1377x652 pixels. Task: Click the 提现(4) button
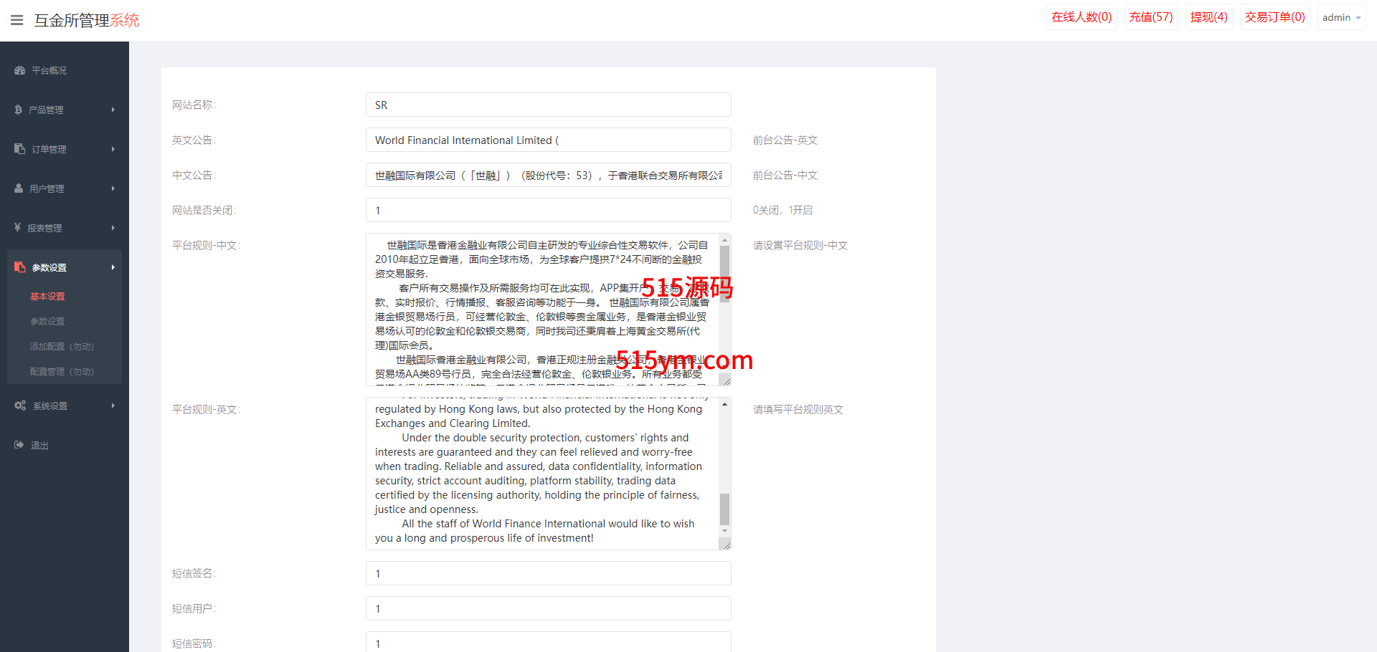pos(1208,17)
